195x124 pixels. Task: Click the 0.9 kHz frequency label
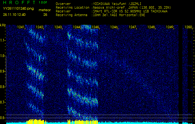[x=2, y=71]
